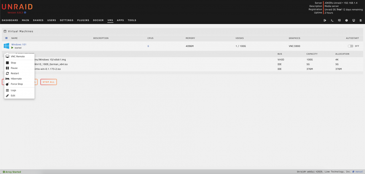Click the STOP ALL button
This screenshot has height=174, width=365.
click(x=49, y=82)
